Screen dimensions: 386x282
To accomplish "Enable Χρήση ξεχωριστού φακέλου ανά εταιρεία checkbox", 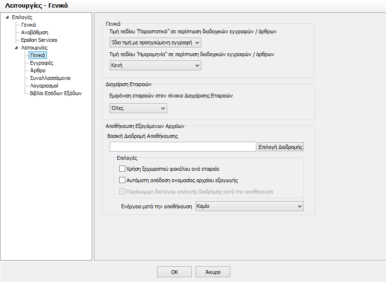I will coord(122,169).
